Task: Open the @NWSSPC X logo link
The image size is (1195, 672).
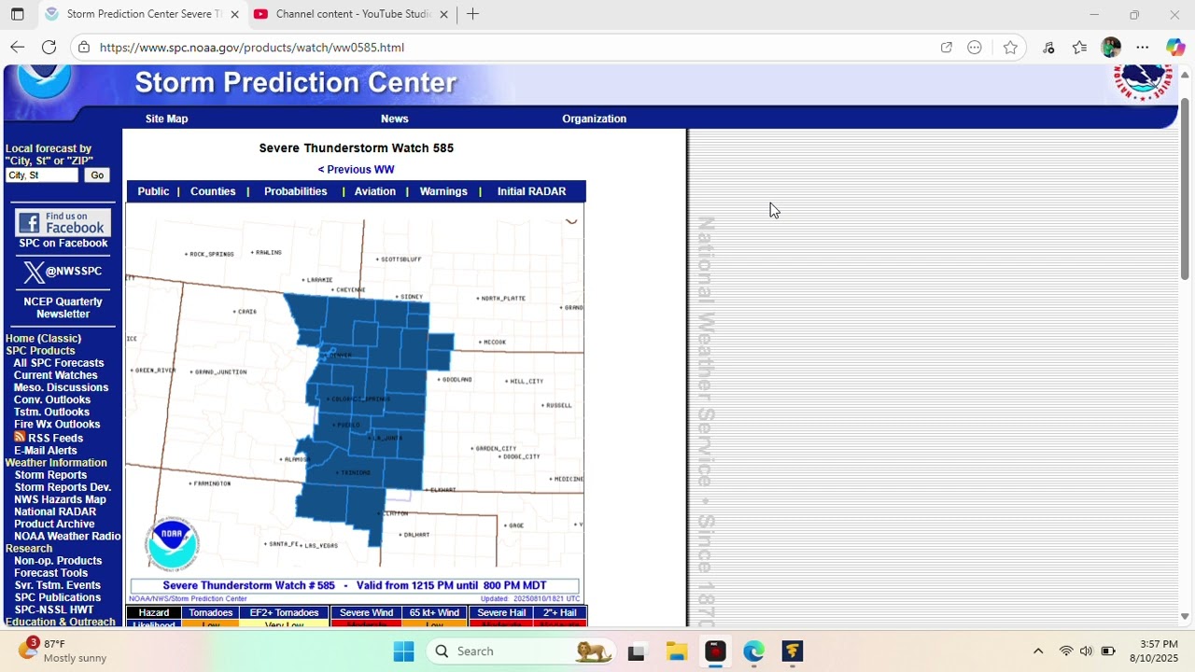Action: 63,272
